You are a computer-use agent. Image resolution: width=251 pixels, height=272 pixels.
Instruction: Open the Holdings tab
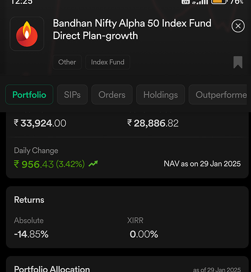pyautogui.click(x=161, y=95)
